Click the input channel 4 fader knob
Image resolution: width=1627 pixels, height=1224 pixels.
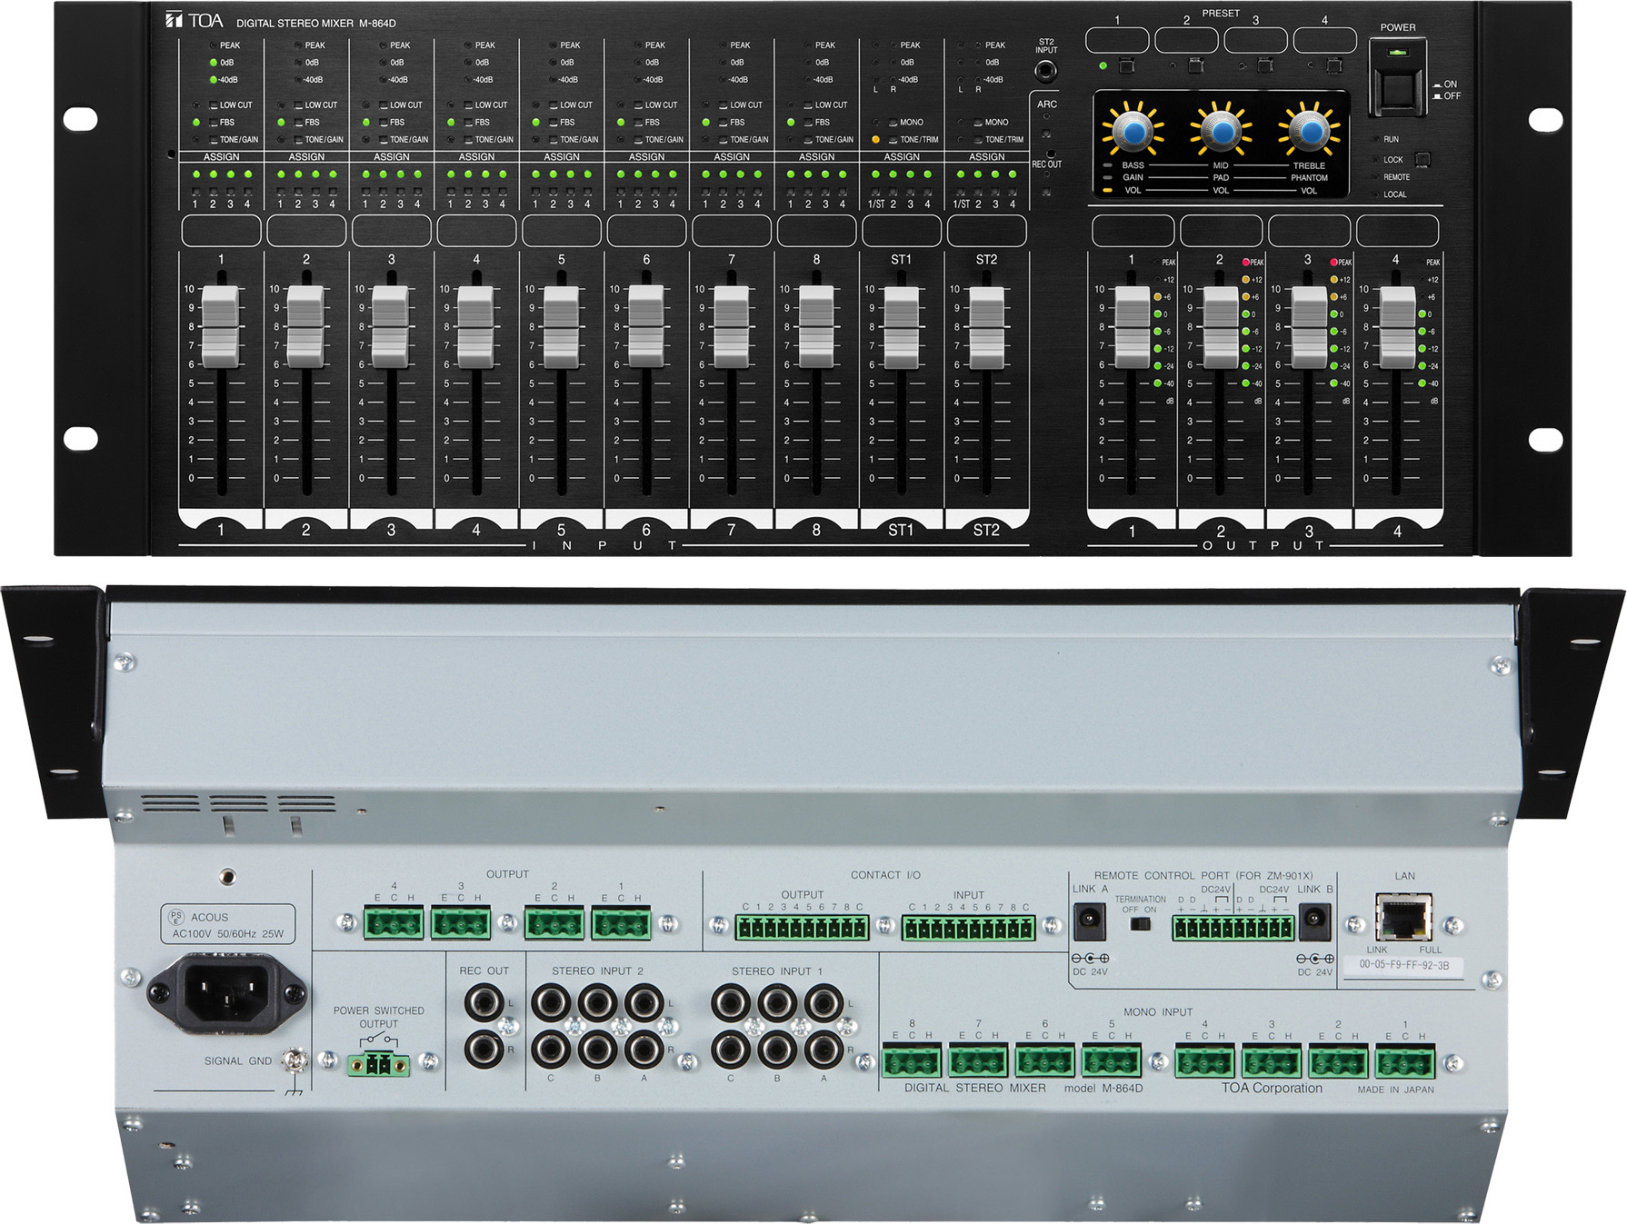coord(475,326)
